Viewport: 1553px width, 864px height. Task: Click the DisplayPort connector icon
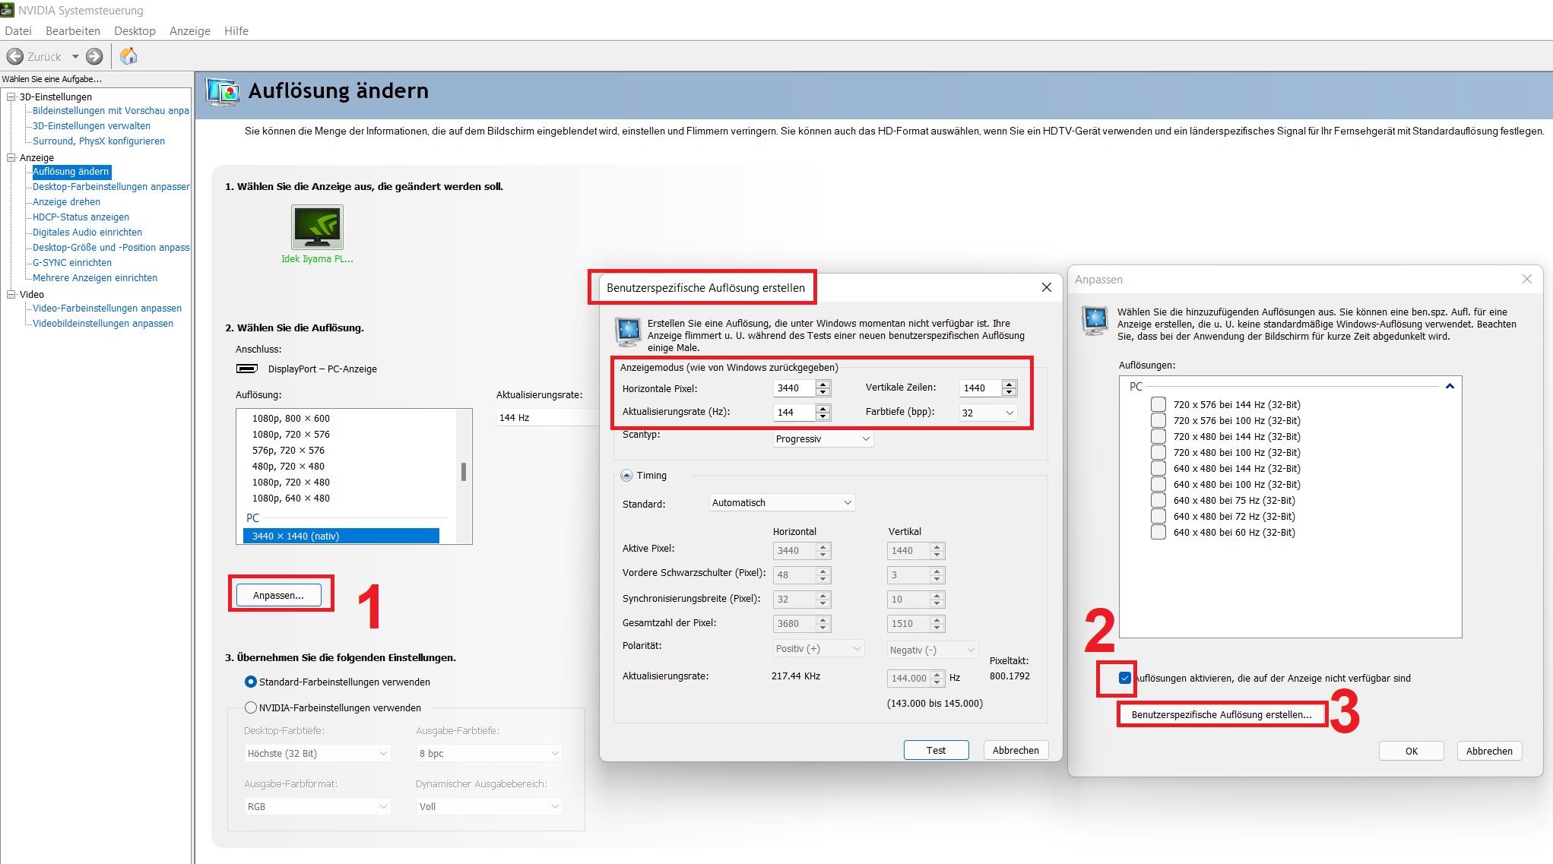click(x=247, y=369)
